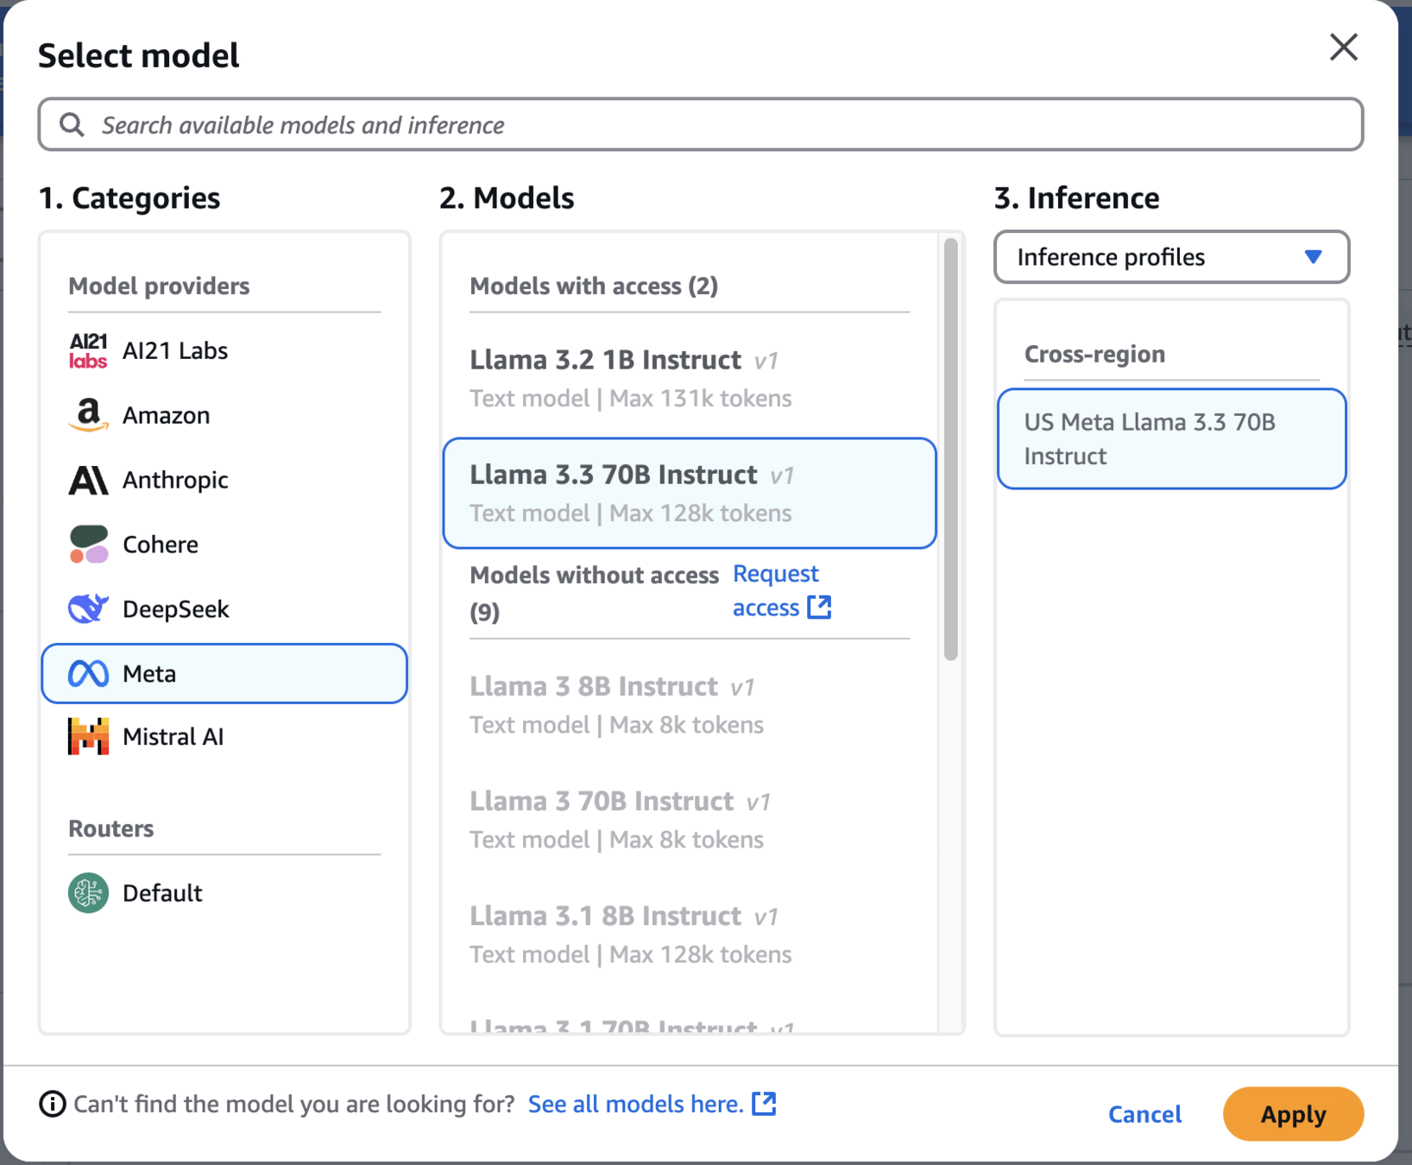Click the DeepSeek whale icon
This screenshot has width=1412, height=1165.
88,609
